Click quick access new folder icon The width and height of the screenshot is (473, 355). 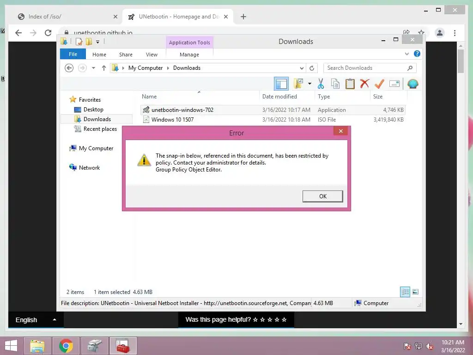89,42
